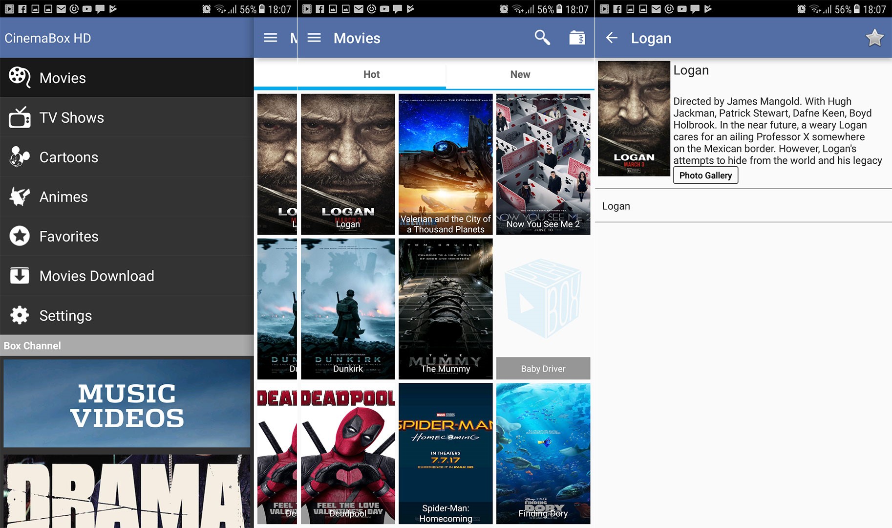Open Movies via the film reel icon
Image resolution: width=892 pixels, height=528 pixels.
[20, 77]
